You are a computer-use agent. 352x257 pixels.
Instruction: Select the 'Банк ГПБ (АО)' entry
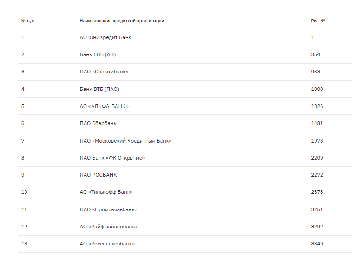point(98,54)
